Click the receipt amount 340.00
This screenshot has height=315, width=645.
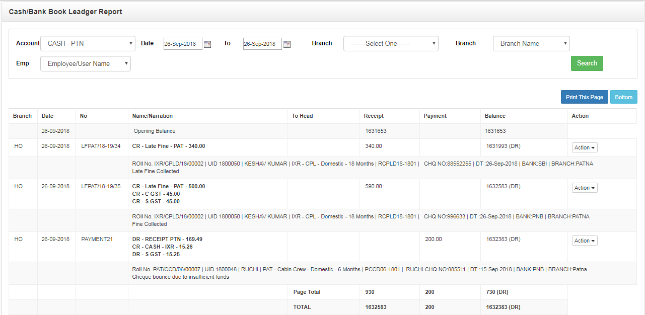pyautogui.click(x=374, y=146)
